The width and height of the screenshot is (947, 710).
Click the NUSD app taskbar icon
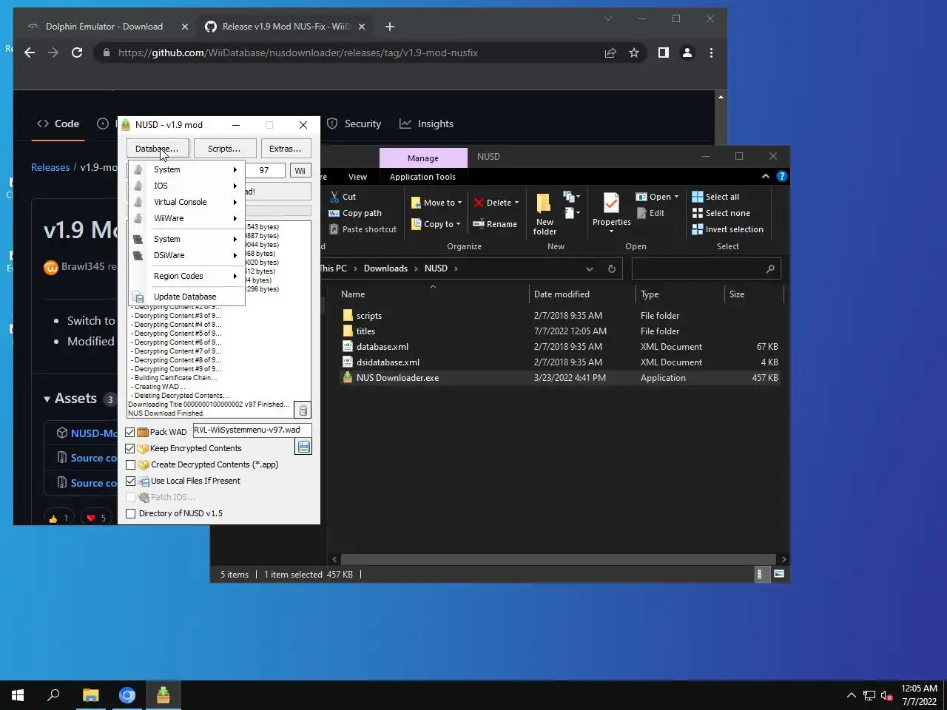[164, 695]
